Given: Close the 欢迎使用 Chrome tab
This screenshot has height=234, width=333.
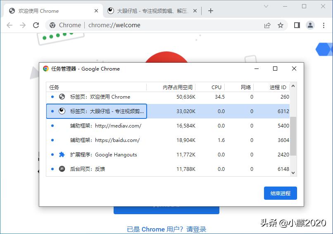Looking at the screenshot, I should (x=96, y=11).
